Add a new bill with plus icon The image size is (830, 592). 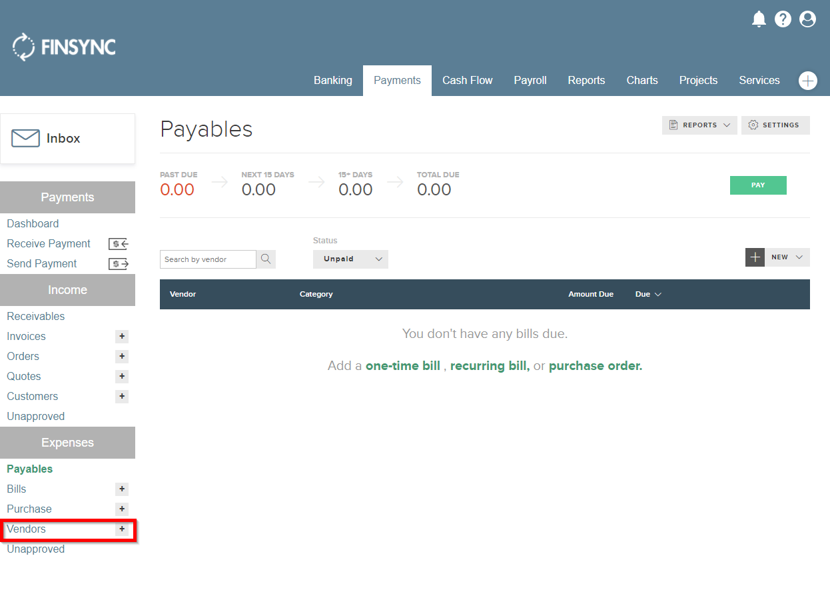point(122,489)
